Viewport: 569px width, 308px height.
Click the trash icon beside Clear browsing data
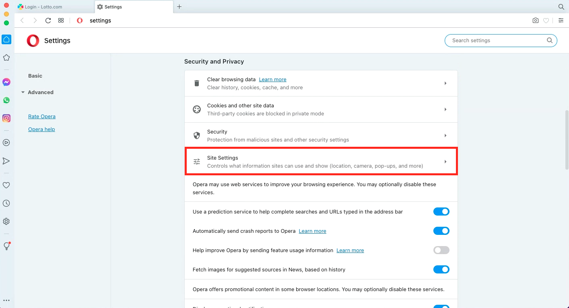[x=197, y=83]
